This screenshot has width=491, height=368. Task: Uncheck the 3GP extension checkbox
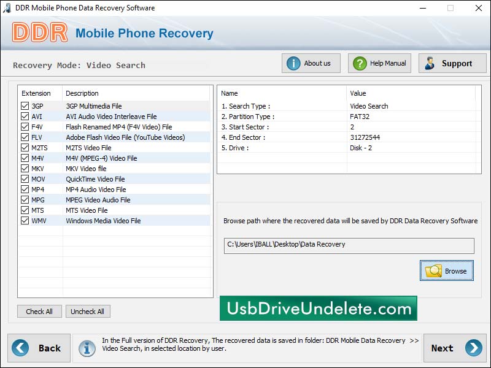coord(25,106)
